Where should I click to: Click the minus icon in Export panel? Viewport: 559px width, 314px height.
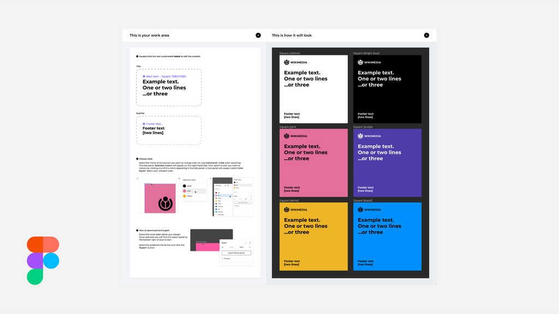click(245, 243)
